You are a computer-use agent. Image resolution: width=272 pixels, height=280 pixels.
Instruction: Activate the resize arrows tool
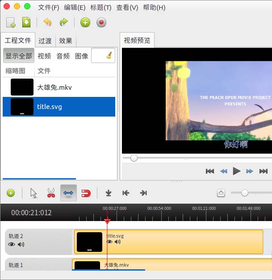tap(68, 193)
